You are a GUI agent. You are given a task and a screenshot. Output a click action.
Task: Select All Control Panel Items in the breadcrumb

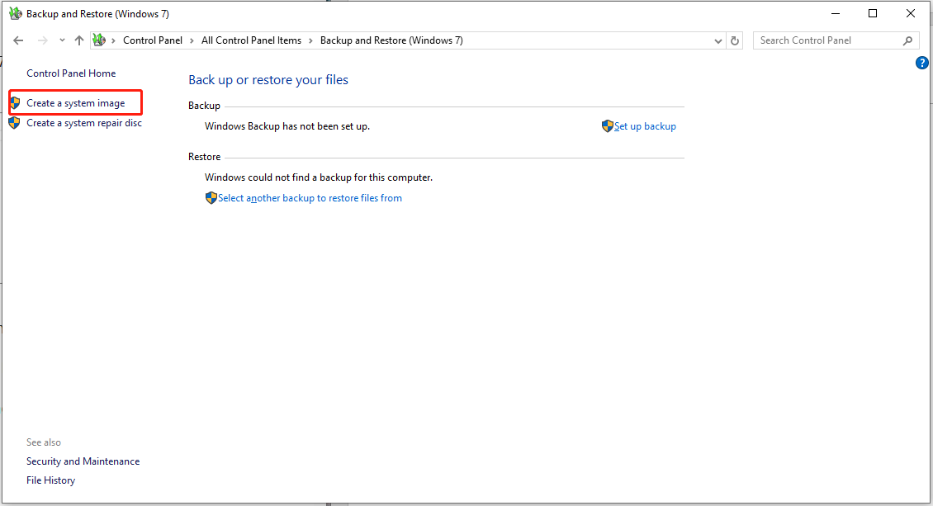[251, 40]
